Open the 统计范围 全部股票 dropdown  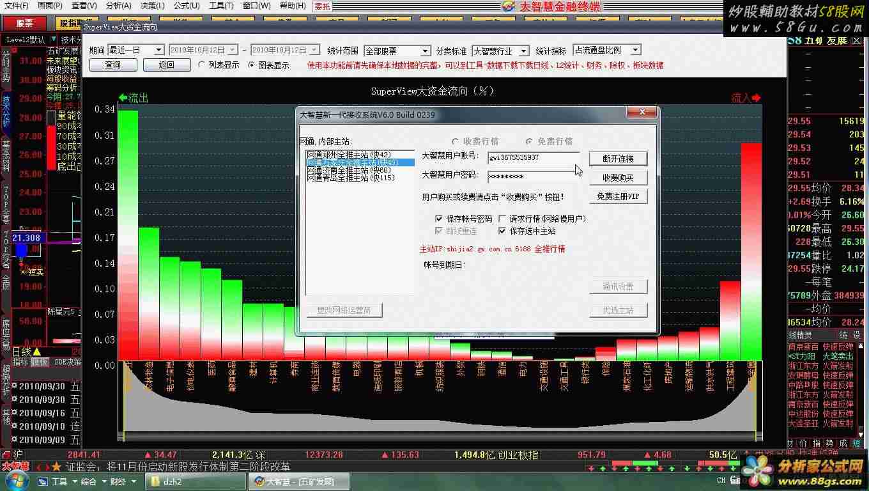[397, 51]
